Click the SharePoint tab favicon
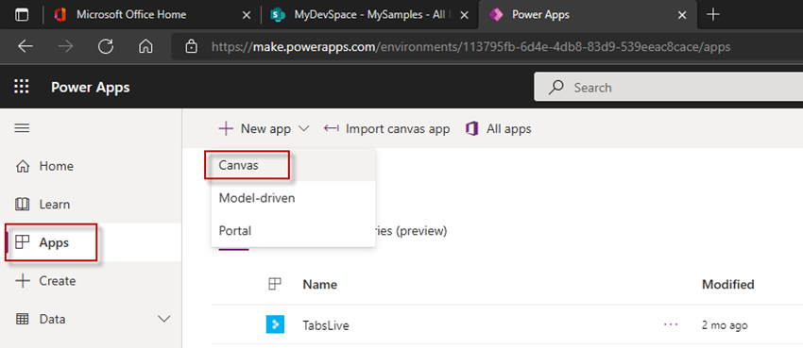 click(x=278, y=15)
